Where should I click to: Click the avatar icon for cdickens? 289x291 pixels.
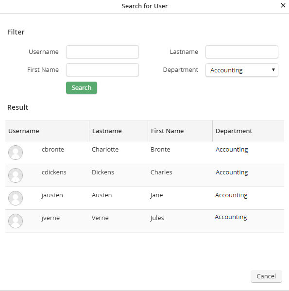pos(16,175)
